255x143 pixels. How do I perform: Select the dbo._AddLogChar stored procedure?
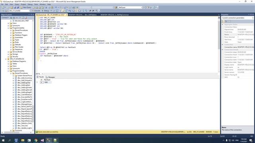24,83
